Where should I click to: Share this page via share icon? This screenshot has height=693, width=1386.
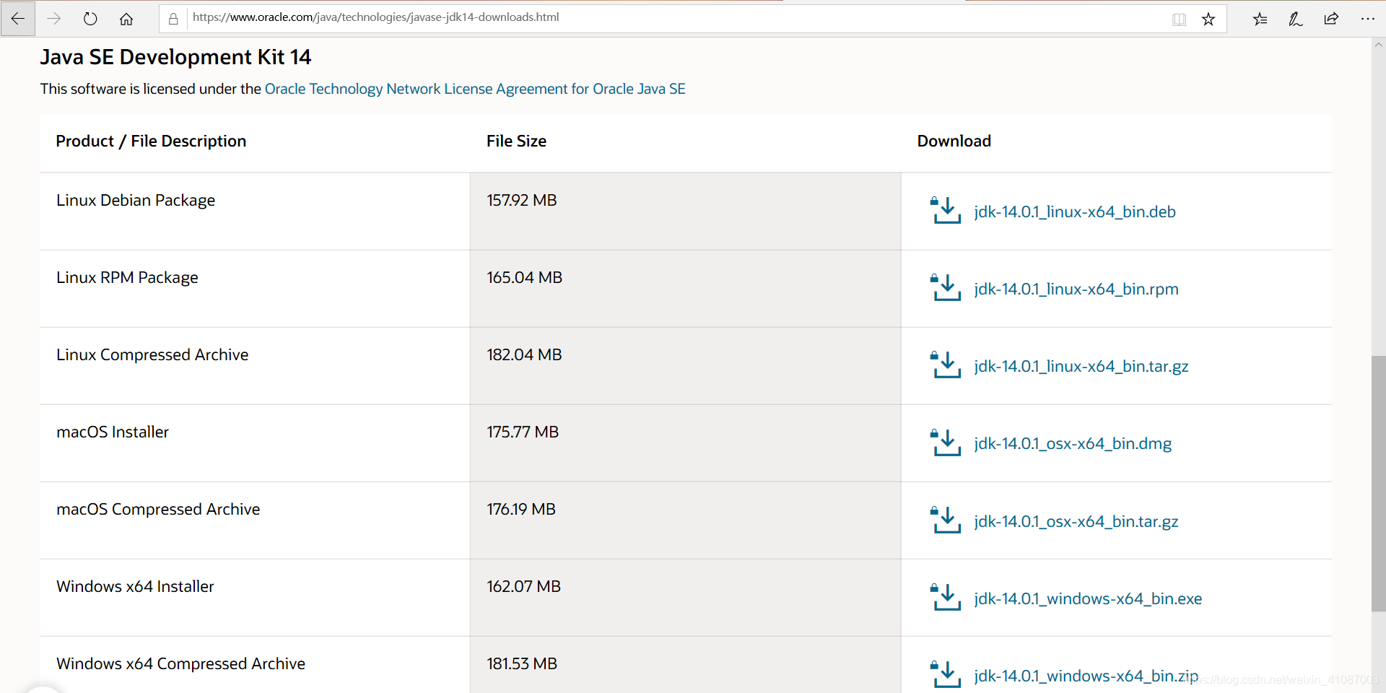pyautogui.click(x=1332, y=19)
